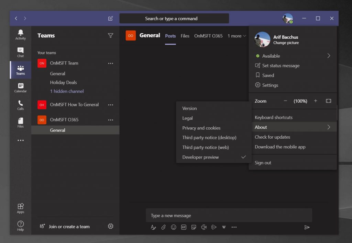Go forward with the right navigation arrow

coord(25,19)
